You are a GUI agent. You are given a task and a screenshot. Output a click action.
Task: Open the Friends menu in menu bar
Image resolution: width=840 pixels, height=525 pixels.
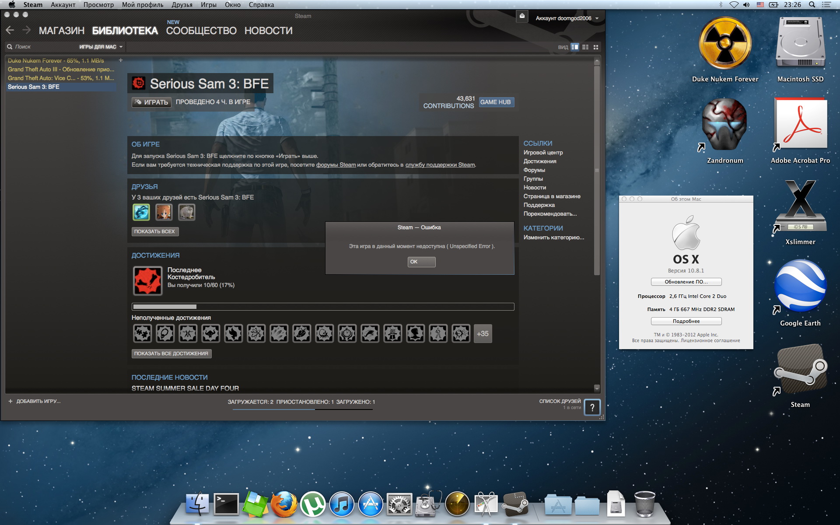coord(182,5)
